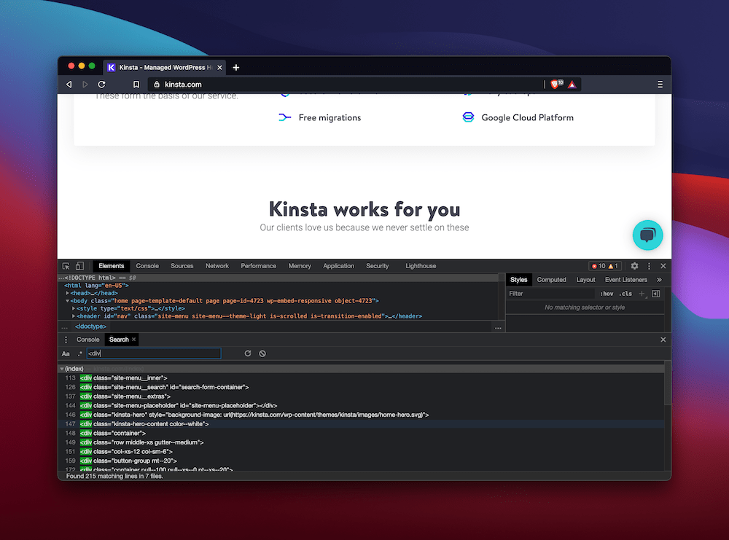Expand the head element node
This screenshot has height=540, width=729.
coord(68,293)
